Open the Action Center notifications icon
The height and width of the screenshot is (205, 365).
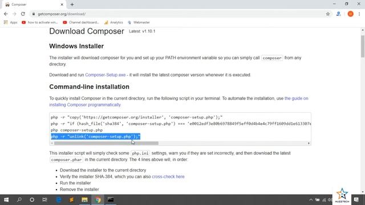click(x=356, y=200)
